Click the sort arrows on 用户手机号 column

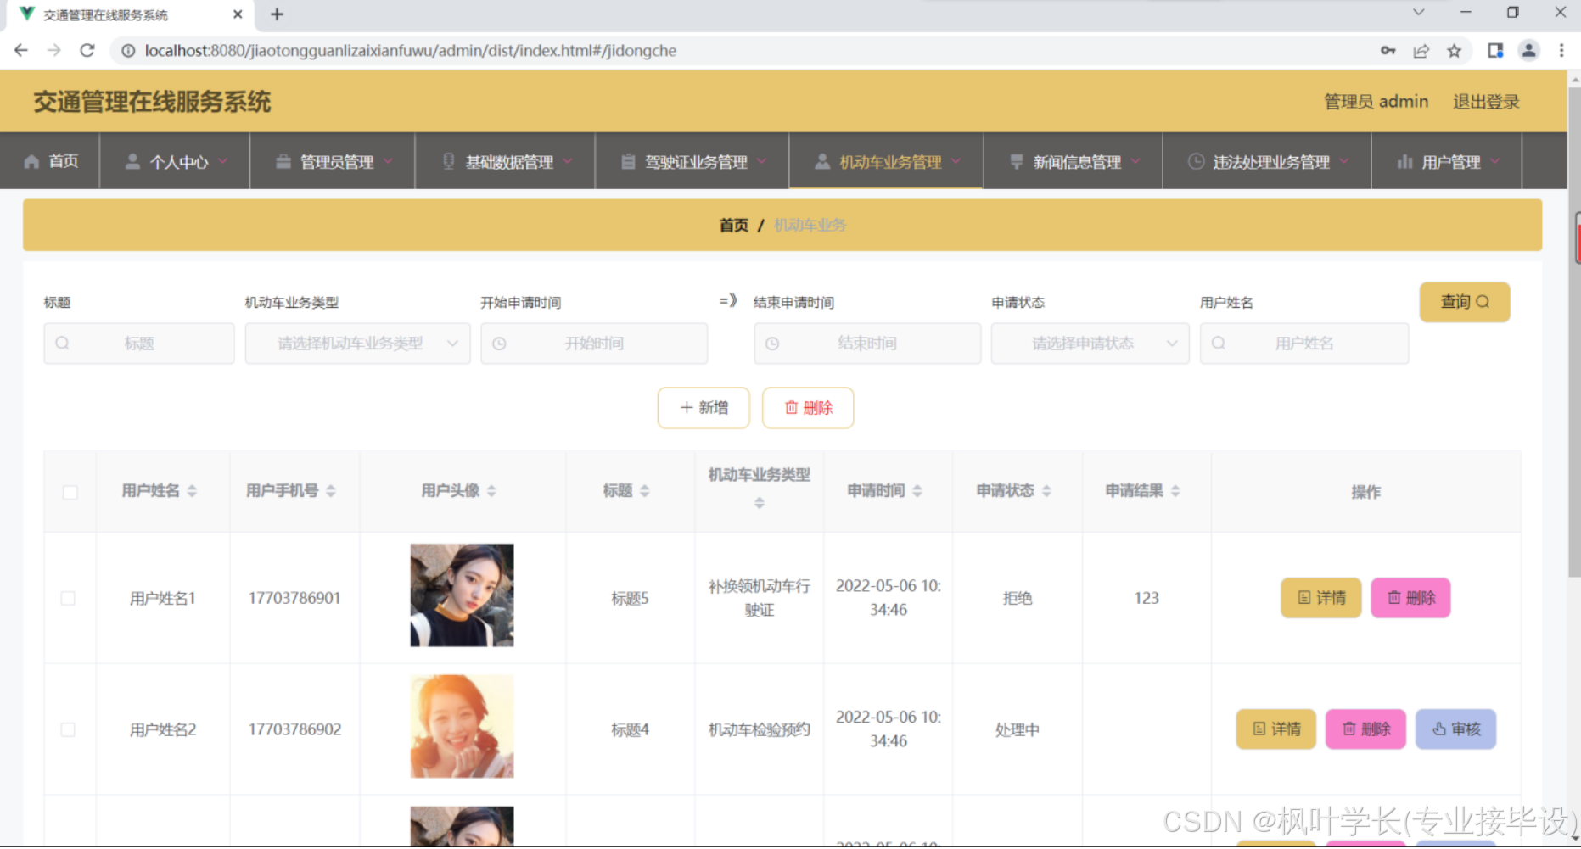pyautogui.click(x=331, y=491)
